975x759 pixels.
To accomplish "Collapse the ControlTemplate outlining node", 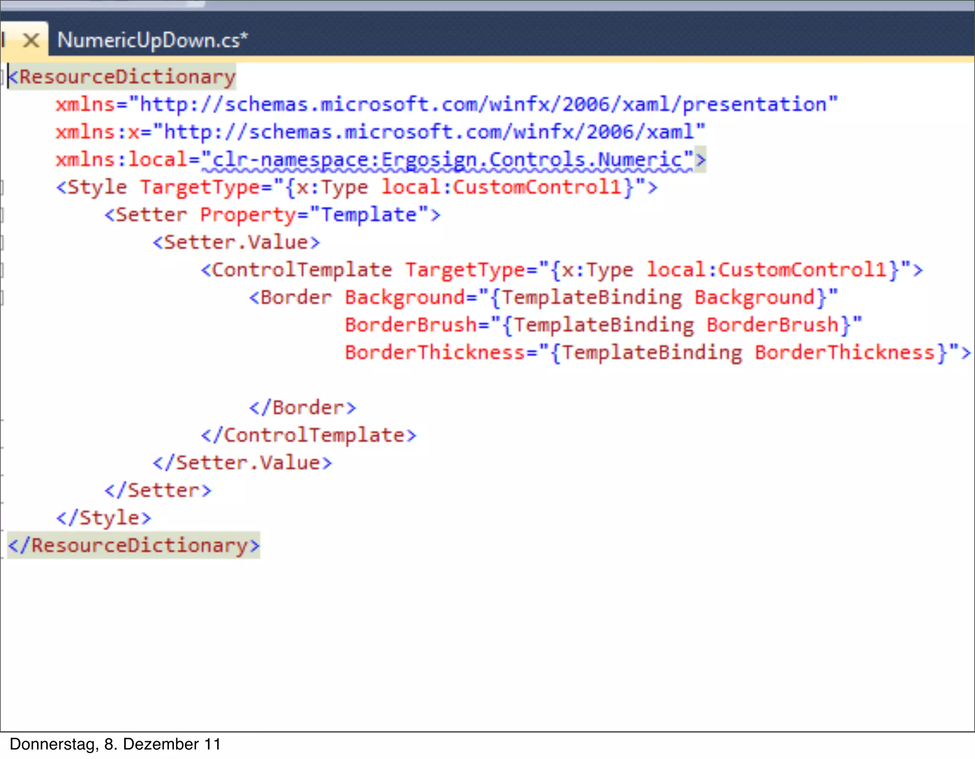I will (x=2, y=271).
